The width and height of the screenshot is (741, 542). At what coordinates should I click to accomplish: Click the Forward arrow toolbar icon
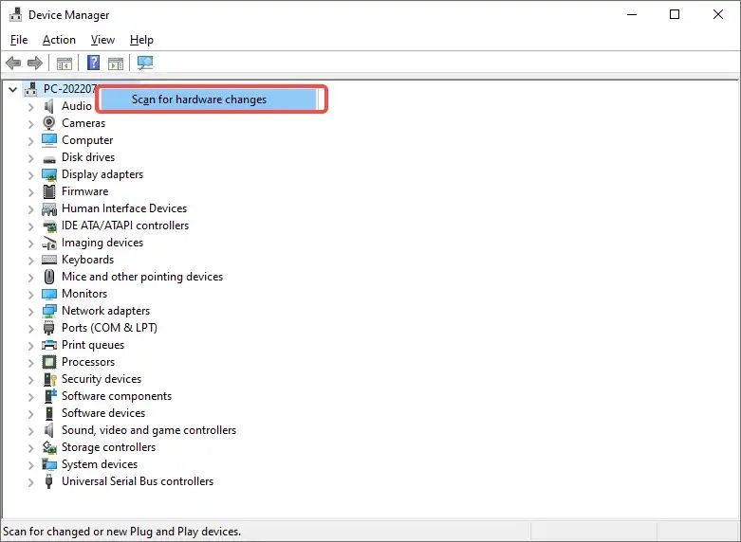[35, 63]
